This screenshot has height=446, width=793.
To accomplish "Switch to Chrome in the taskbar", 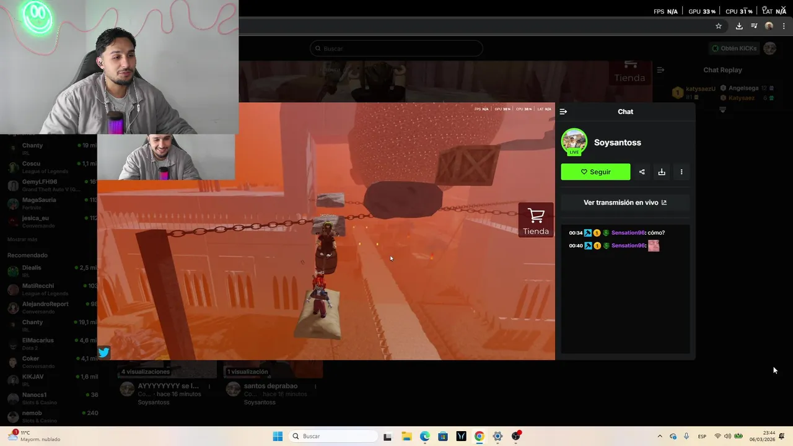I will (x=479, y=436).
